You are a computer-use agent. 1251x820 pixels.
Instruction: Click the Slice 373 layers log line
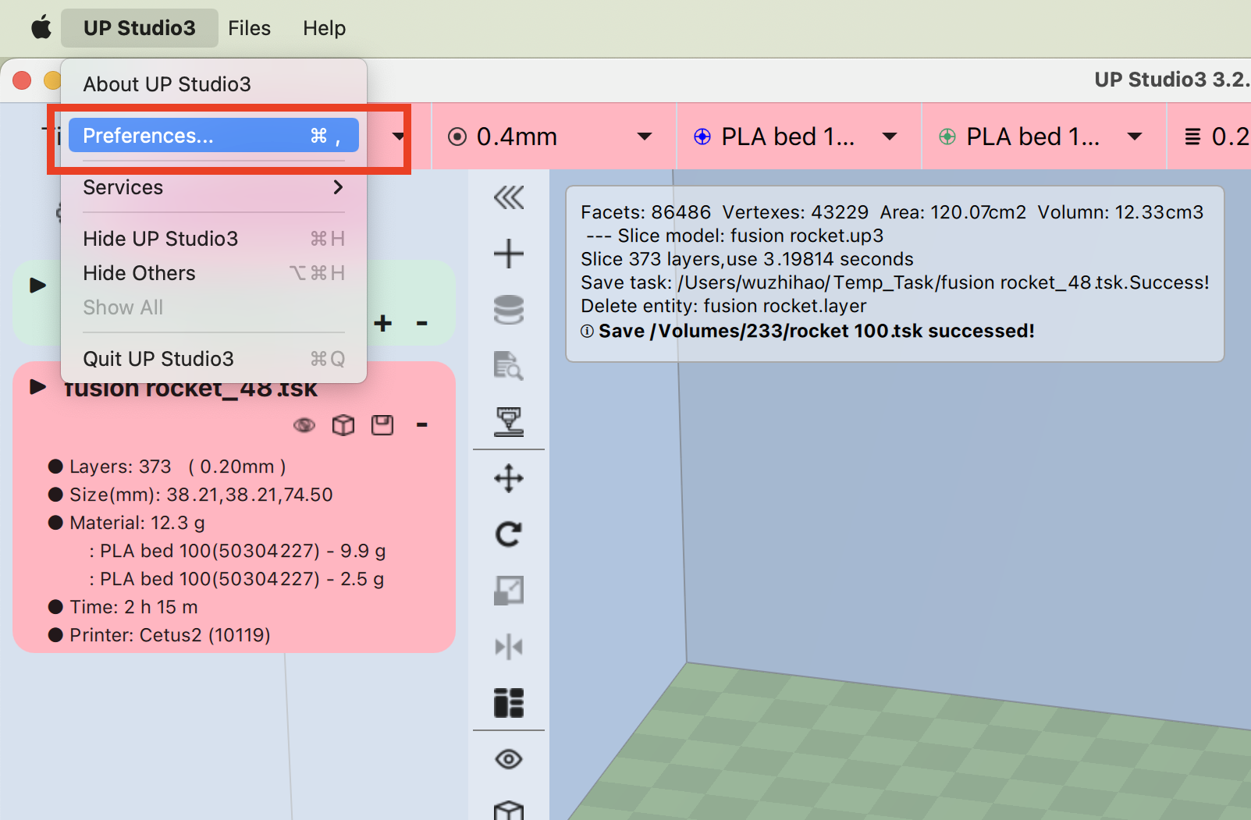click(x=747, y=259)
